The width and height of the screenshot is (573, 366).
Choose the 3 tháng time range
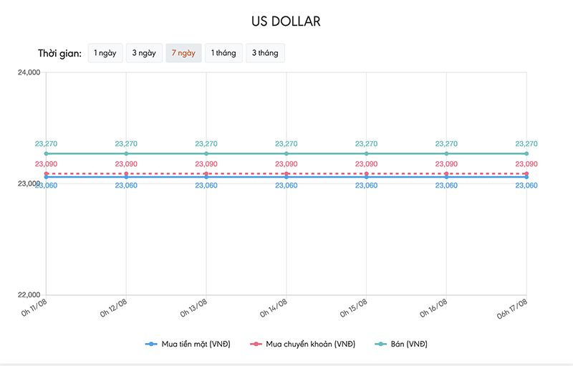[264, 53]
